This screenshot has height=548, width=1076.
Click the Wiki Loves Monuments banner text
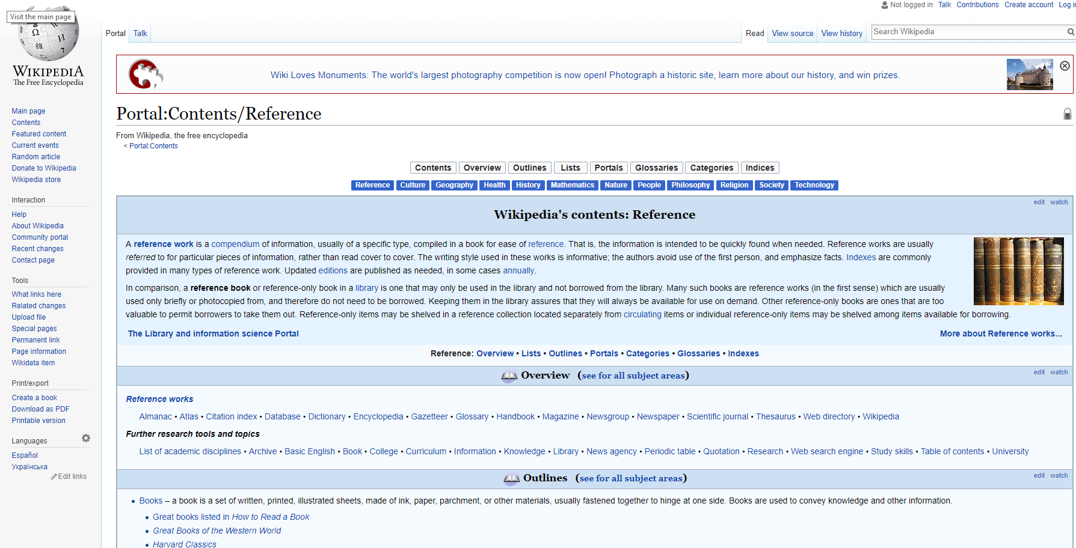[585, 75]
